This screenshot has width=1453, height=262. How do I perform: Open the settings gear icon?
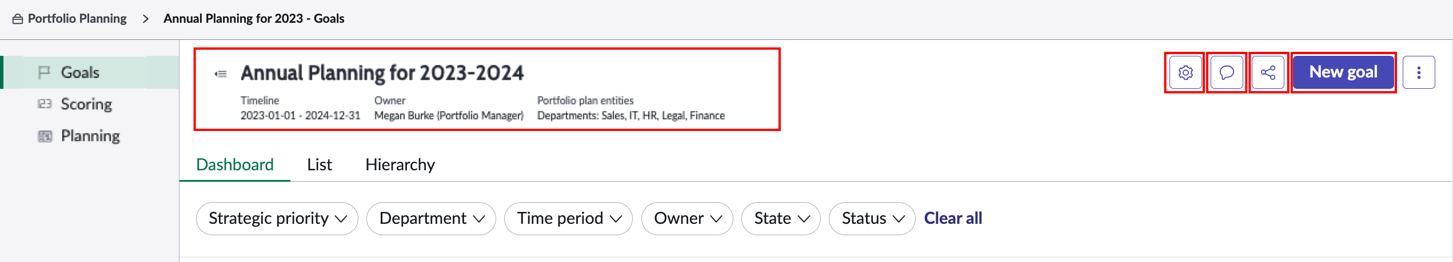(x=1185, y=72)
